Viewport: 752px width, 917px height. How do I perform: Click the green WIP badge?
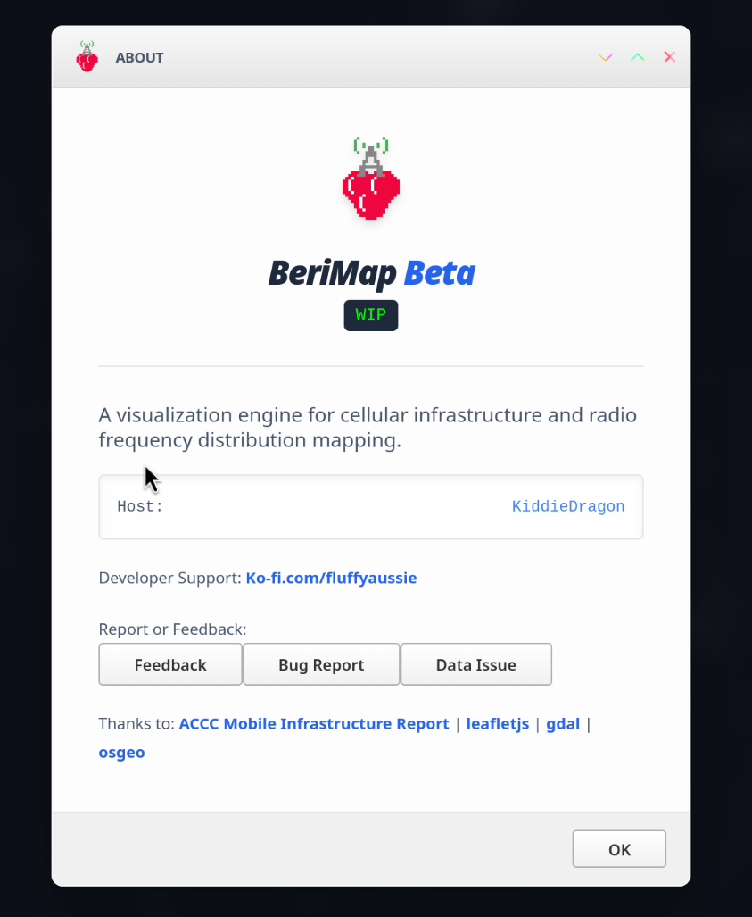[x=371, y=315]
